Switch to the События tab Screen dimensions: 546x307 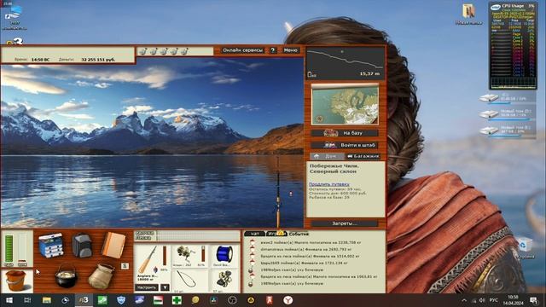pyautogui.click(x=299, y=234)
